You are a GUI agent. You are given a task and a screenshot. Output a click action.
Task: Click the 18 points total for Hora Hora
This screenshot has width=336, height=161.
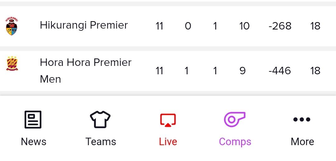pyautogui.click(x=315, y=71)
